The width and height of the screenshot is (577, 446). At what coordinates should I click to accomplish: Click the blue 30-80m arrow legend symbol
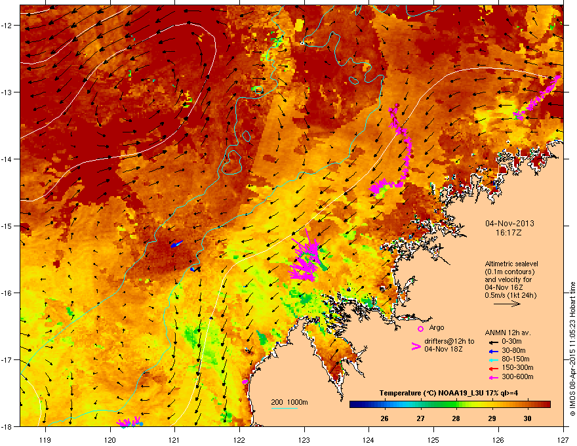tap(493, 351)
